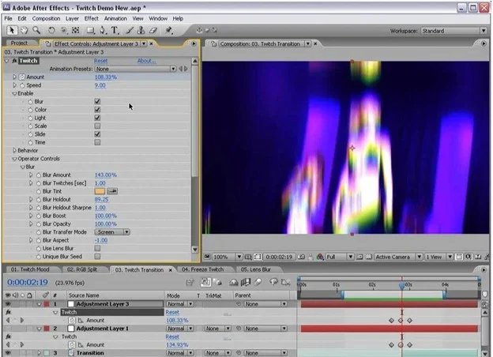The image size is (493, 357).
Task: Click the Speed value 9.00
Action: (100, 85)
